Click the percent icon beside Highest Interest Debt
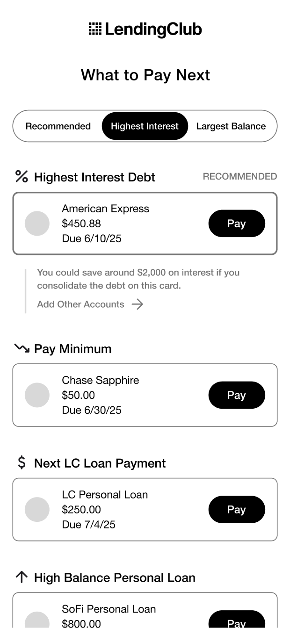This screenshot has height=628, width=290. [x=22, y=177]
